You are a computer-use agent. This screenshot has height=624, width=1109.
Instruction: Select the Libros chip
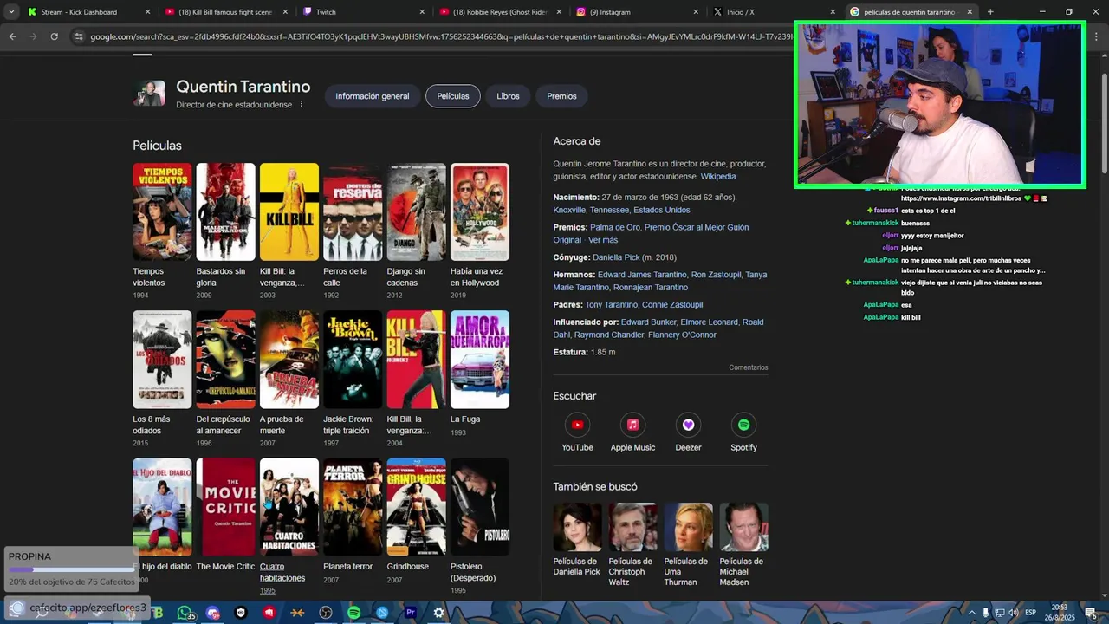point(508,96)
